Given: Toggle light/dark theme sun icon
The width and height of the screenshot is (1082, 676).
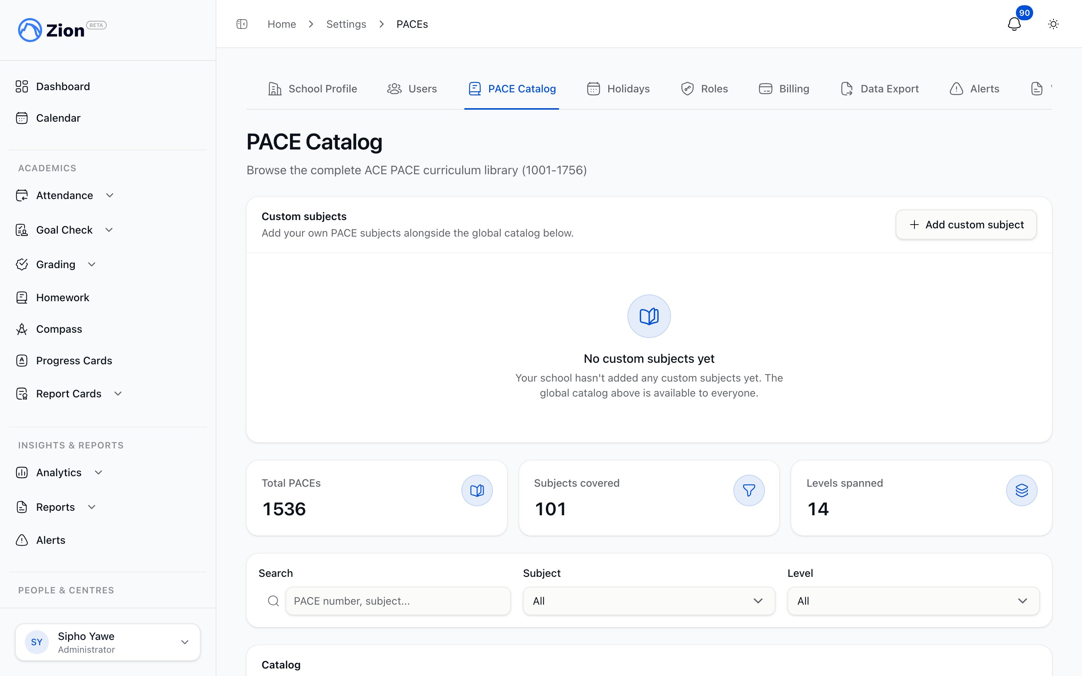Looking at the screenshot, I should [x=1053, y=24].
